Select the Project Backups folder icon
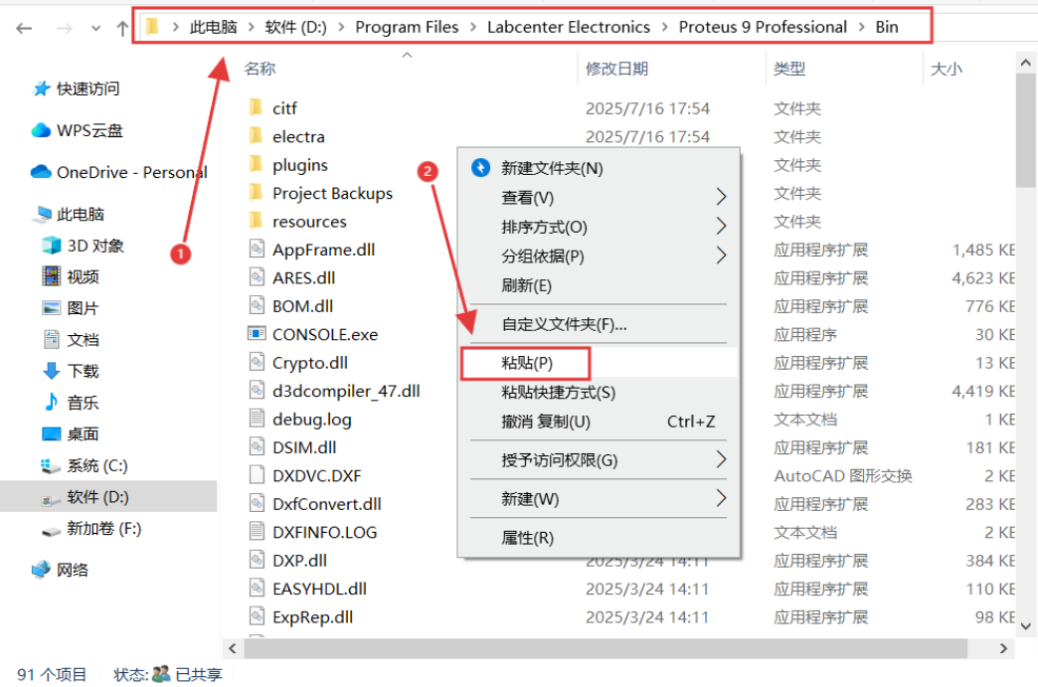The width and height of the screenshot is (1038, 687). click(x=256, y=193)
